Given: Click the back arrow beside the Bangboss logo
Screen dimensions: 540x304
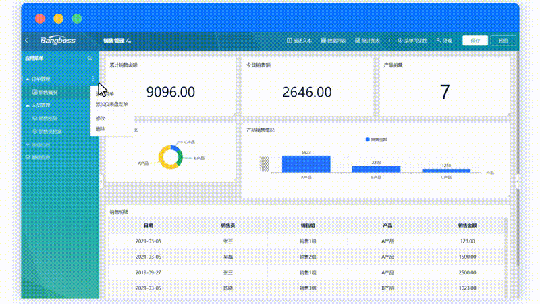Looking at the screenshot, I should click(x=26, y=41).
